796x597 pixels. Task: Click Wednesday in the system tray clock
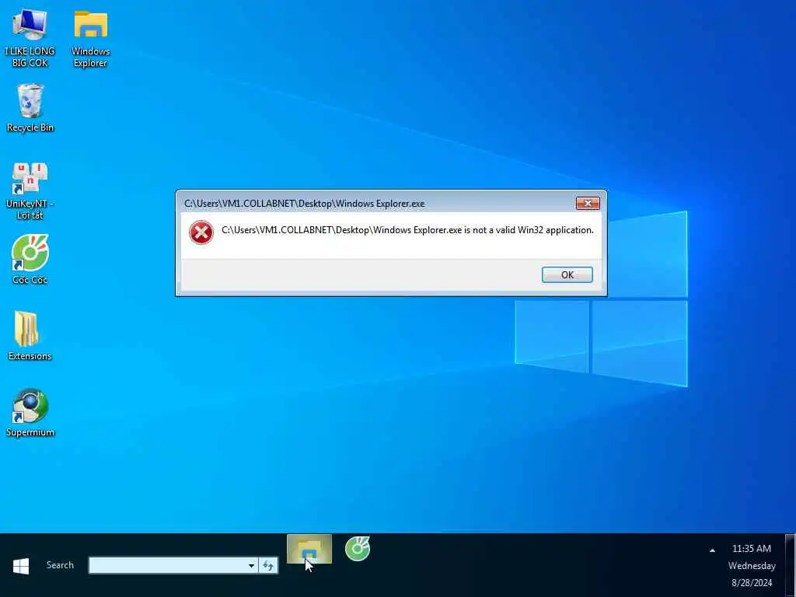tap(752, 566)
